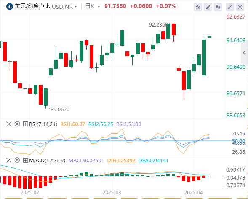
Task: Click the 70.46 RSI axis label
Action: pyautogui.click(x=238, y=134)
